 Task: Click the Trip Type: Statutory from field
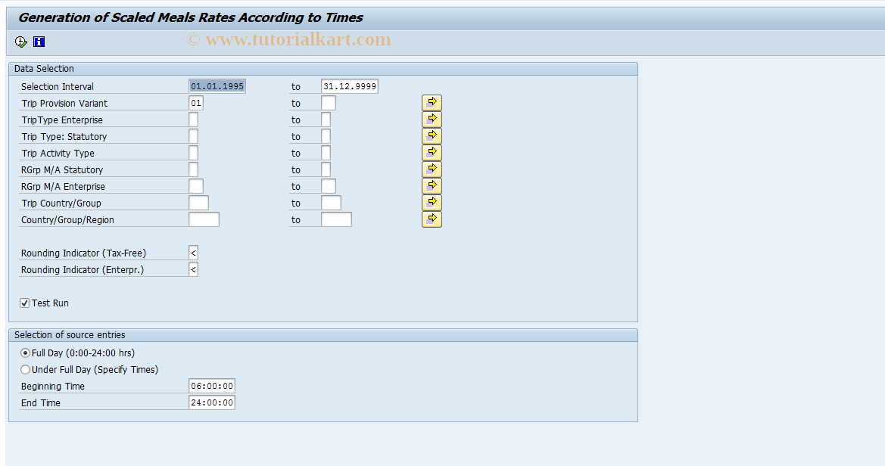[194, 136]
